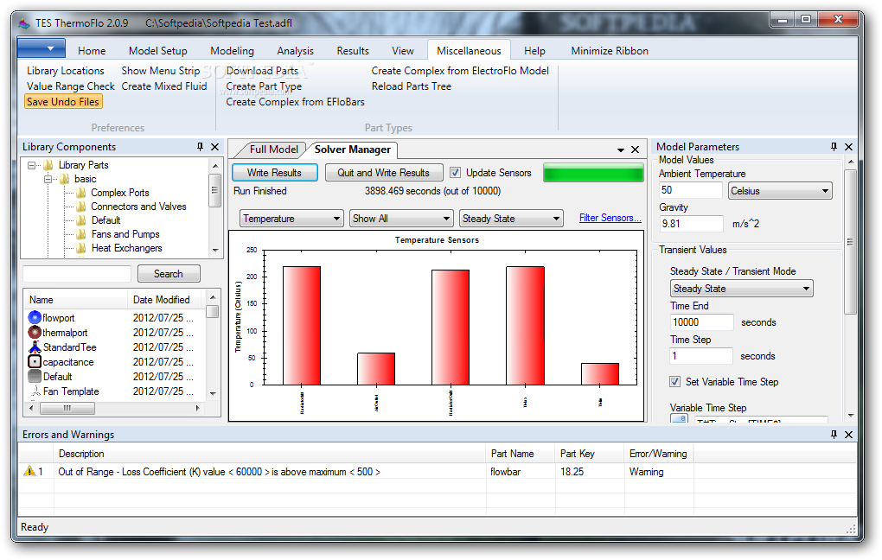Click the thermalport part icon

[35, 333]
